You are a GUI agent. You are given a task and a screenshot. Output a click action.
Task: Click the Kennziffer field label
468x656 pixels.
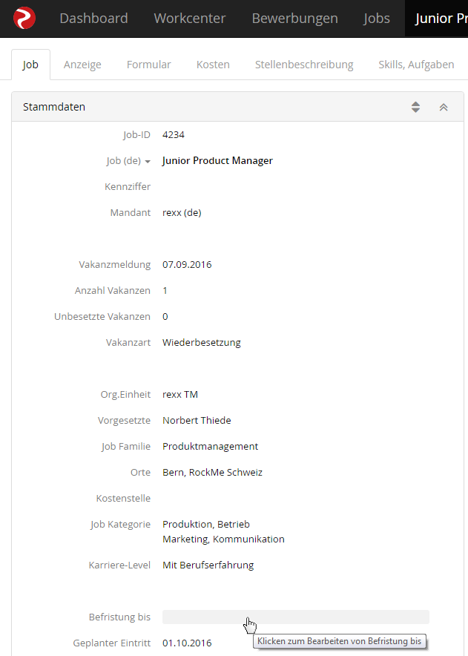(x=128, y=186)
